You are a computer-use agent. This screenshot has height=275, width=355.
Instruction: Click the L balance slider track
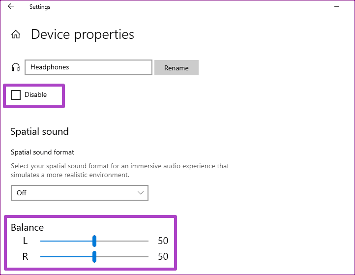(94, 241)
